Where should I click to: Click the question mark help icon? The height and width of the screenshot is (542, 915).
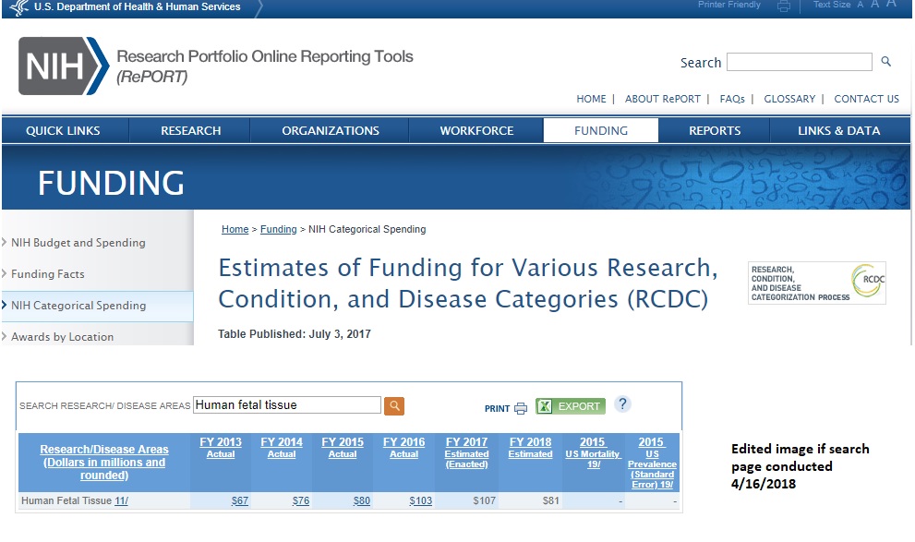622,403
